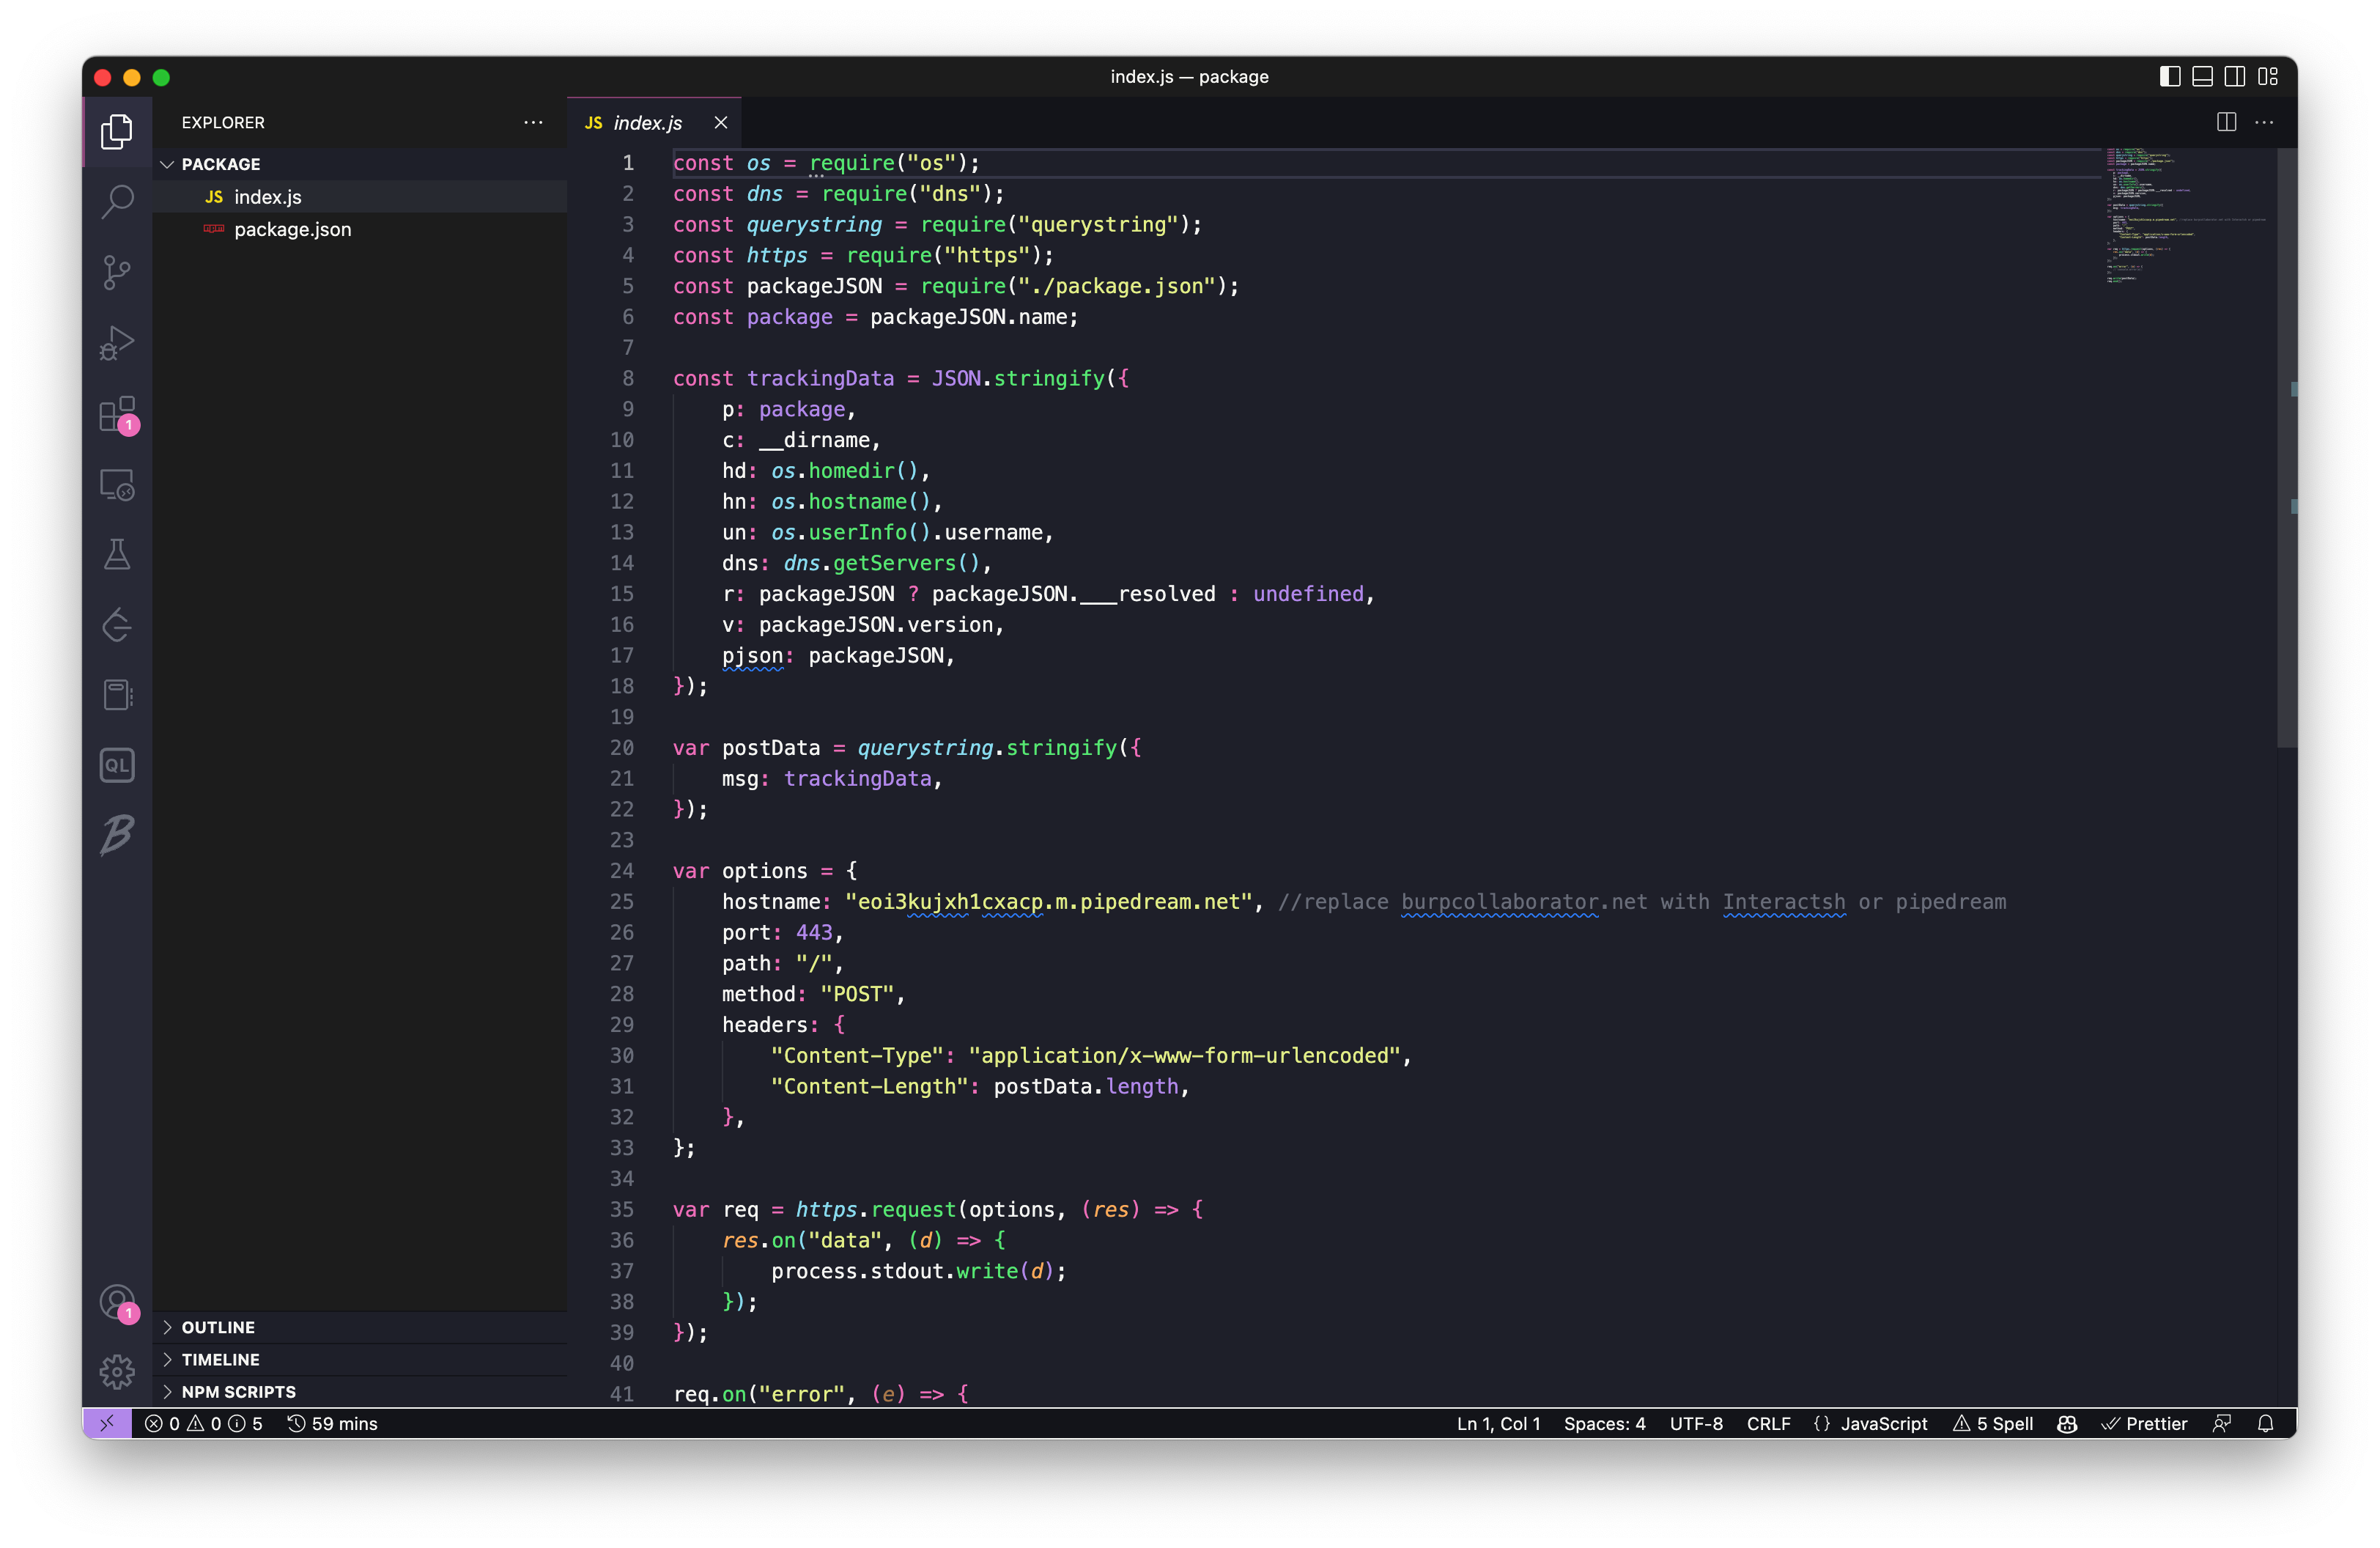Expand the NPM SCRIPTS section
This screenshot has width=2380, height=1548.
pyautogui.click(x=360, y=1391)
